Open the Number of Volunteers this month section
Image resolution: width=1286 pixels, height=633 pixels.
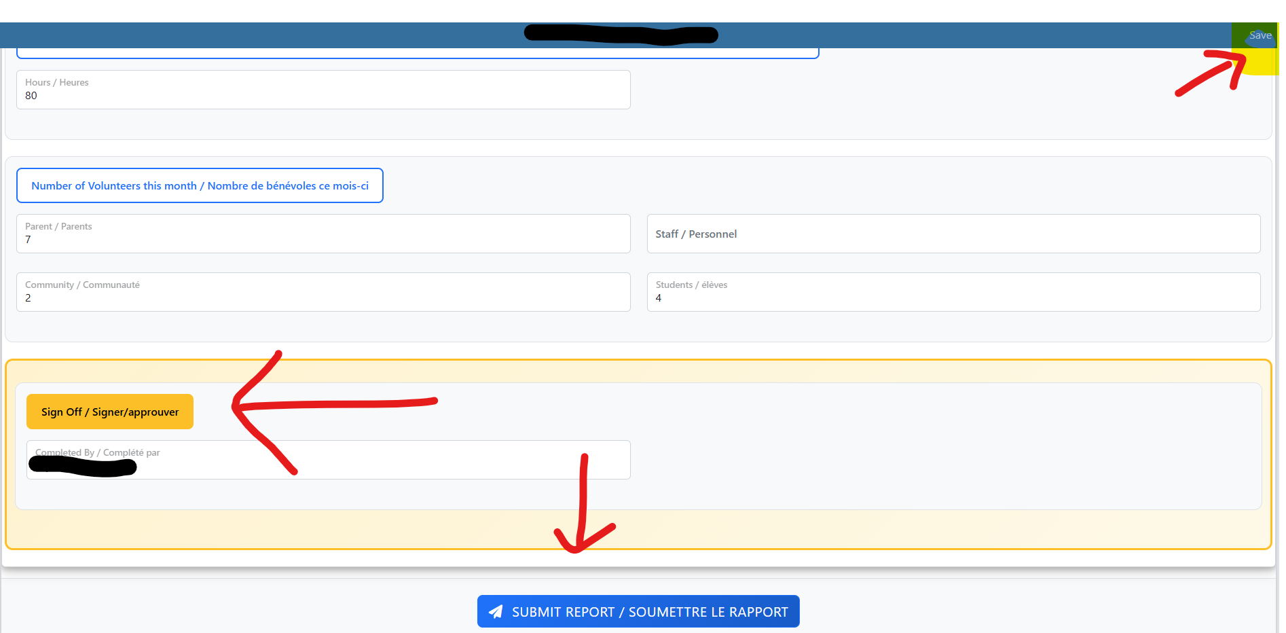coord(200,185)
